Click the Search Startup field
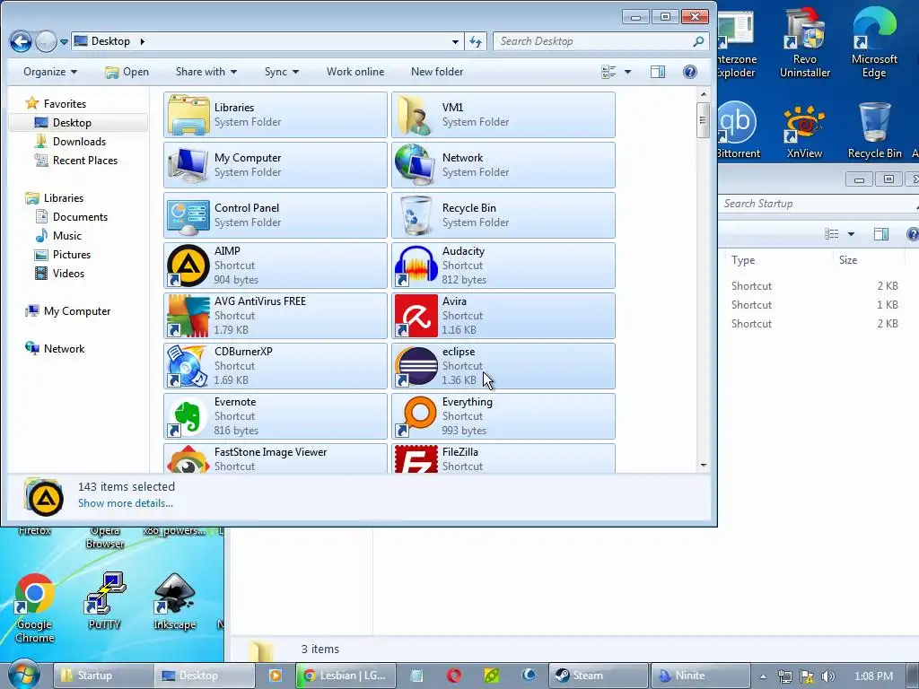919x689 pixels. [x=817, y=204]
